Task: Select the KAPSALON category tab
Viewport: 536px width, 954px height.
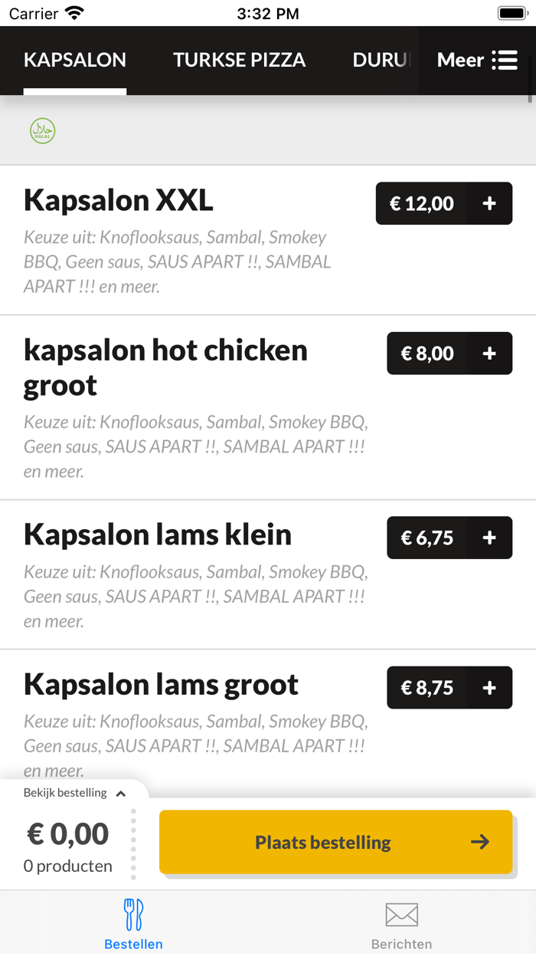Action: tap(74, 61)
